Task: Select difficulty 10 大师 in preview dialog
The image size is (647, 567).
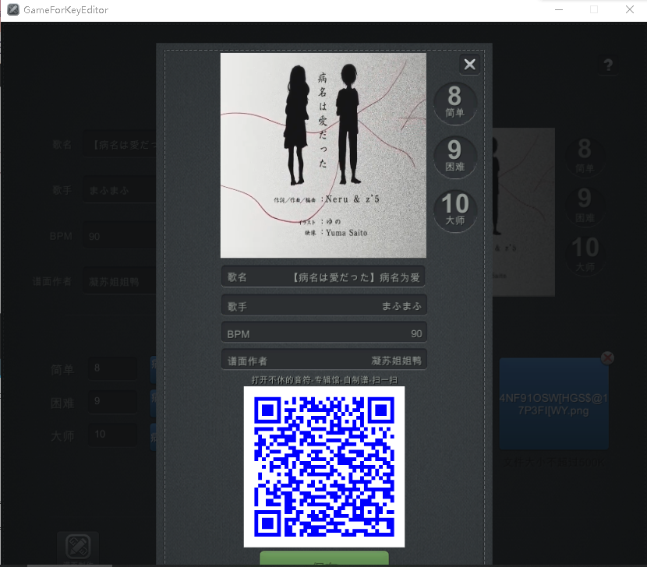Action: [x=455, y=211]
